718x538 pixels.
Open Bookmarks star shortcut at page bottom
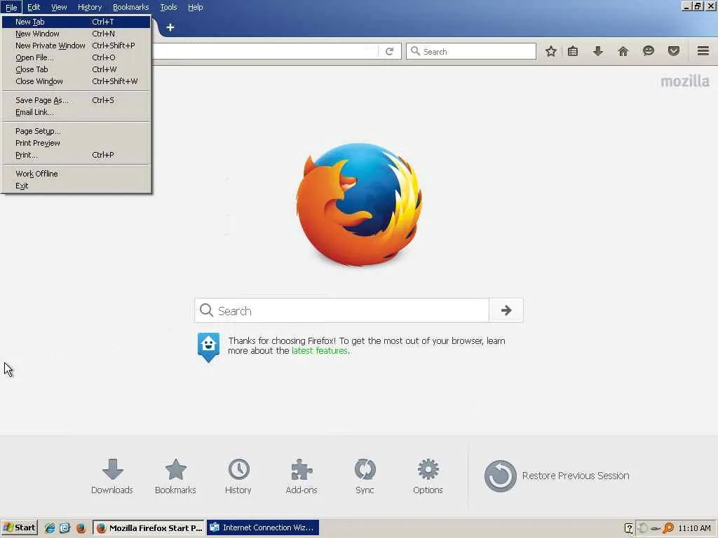[175, 476]
